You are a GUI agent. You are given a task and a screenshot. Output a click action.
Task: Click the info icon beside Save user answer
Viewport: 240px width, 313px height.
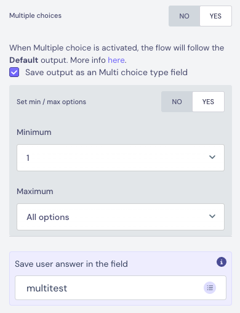tap(222, 262)
